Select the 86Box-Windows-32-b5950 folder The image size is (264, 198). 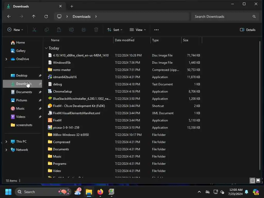(x=71, y=135)
